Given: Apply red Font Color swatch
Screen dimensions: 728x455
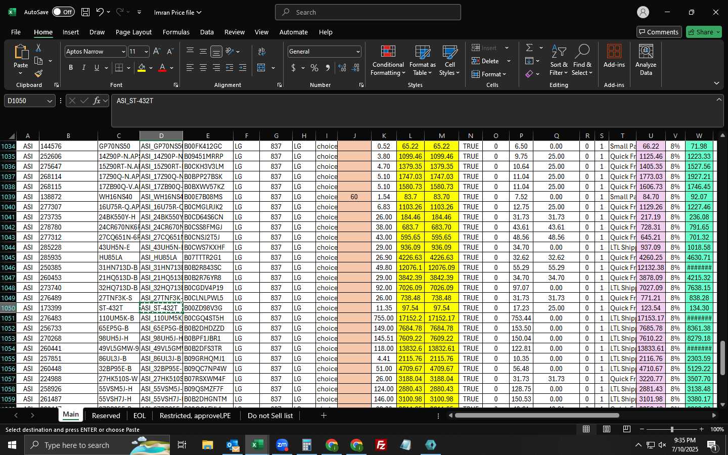Looking at the screenshot, I should point(162,68).
